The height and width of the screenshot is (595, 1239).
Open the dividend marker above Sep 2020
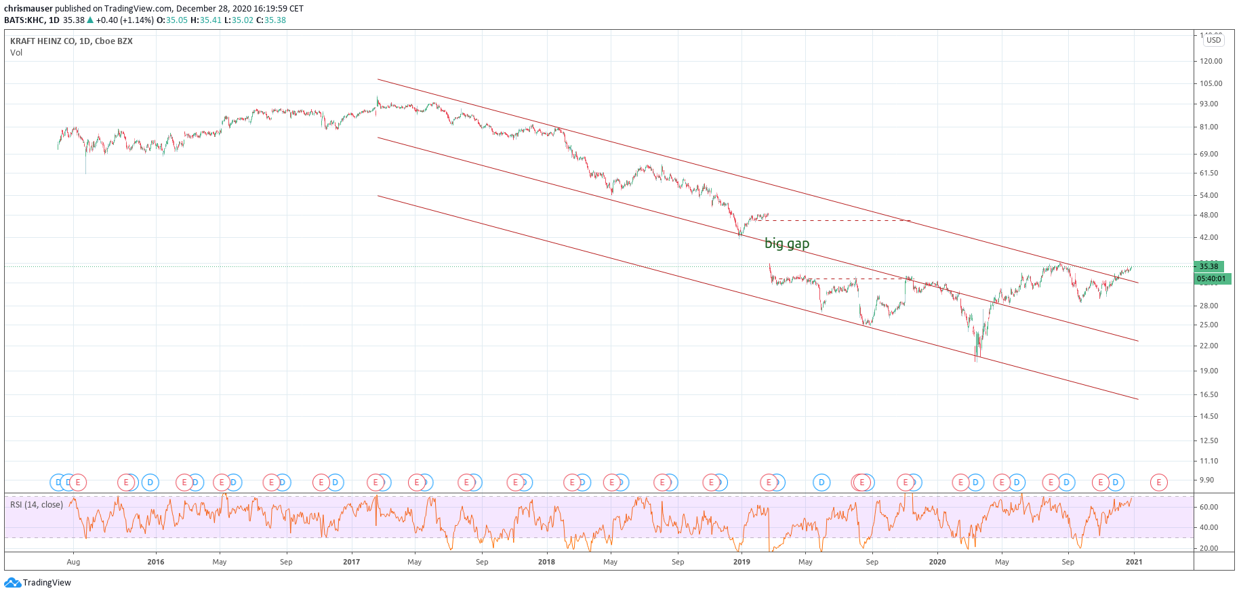tap(1066, 483)
